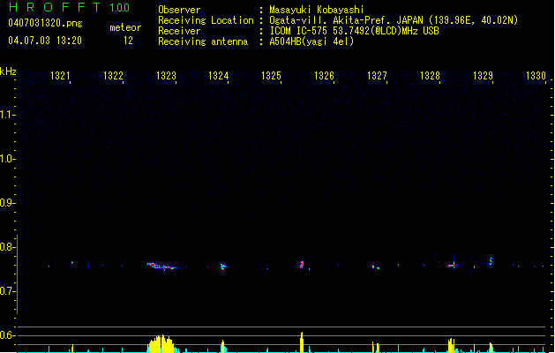The image size is (555, 353).
Task: Click the 1.1 kHz frequency axis label
Action: pos(7,115)
